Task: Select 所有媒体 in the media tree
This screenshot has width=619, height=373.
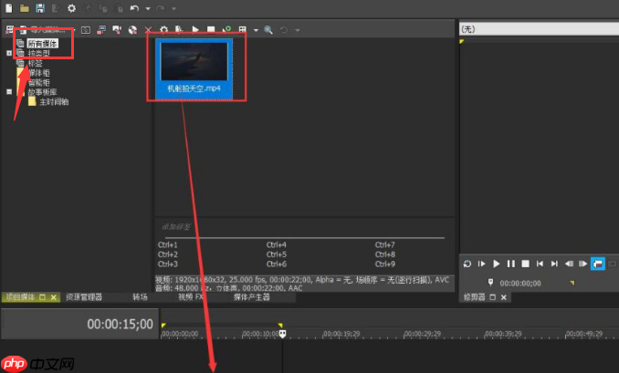Action: click(x=43, y=44)
